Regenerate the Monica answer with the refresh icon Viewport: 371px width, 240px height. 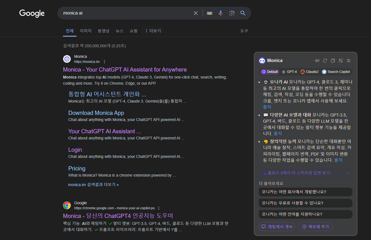pos(325,61)
